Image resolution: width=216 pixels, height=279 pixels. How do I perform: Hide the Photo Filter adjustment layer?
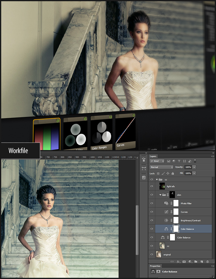(x=152, y=203)
